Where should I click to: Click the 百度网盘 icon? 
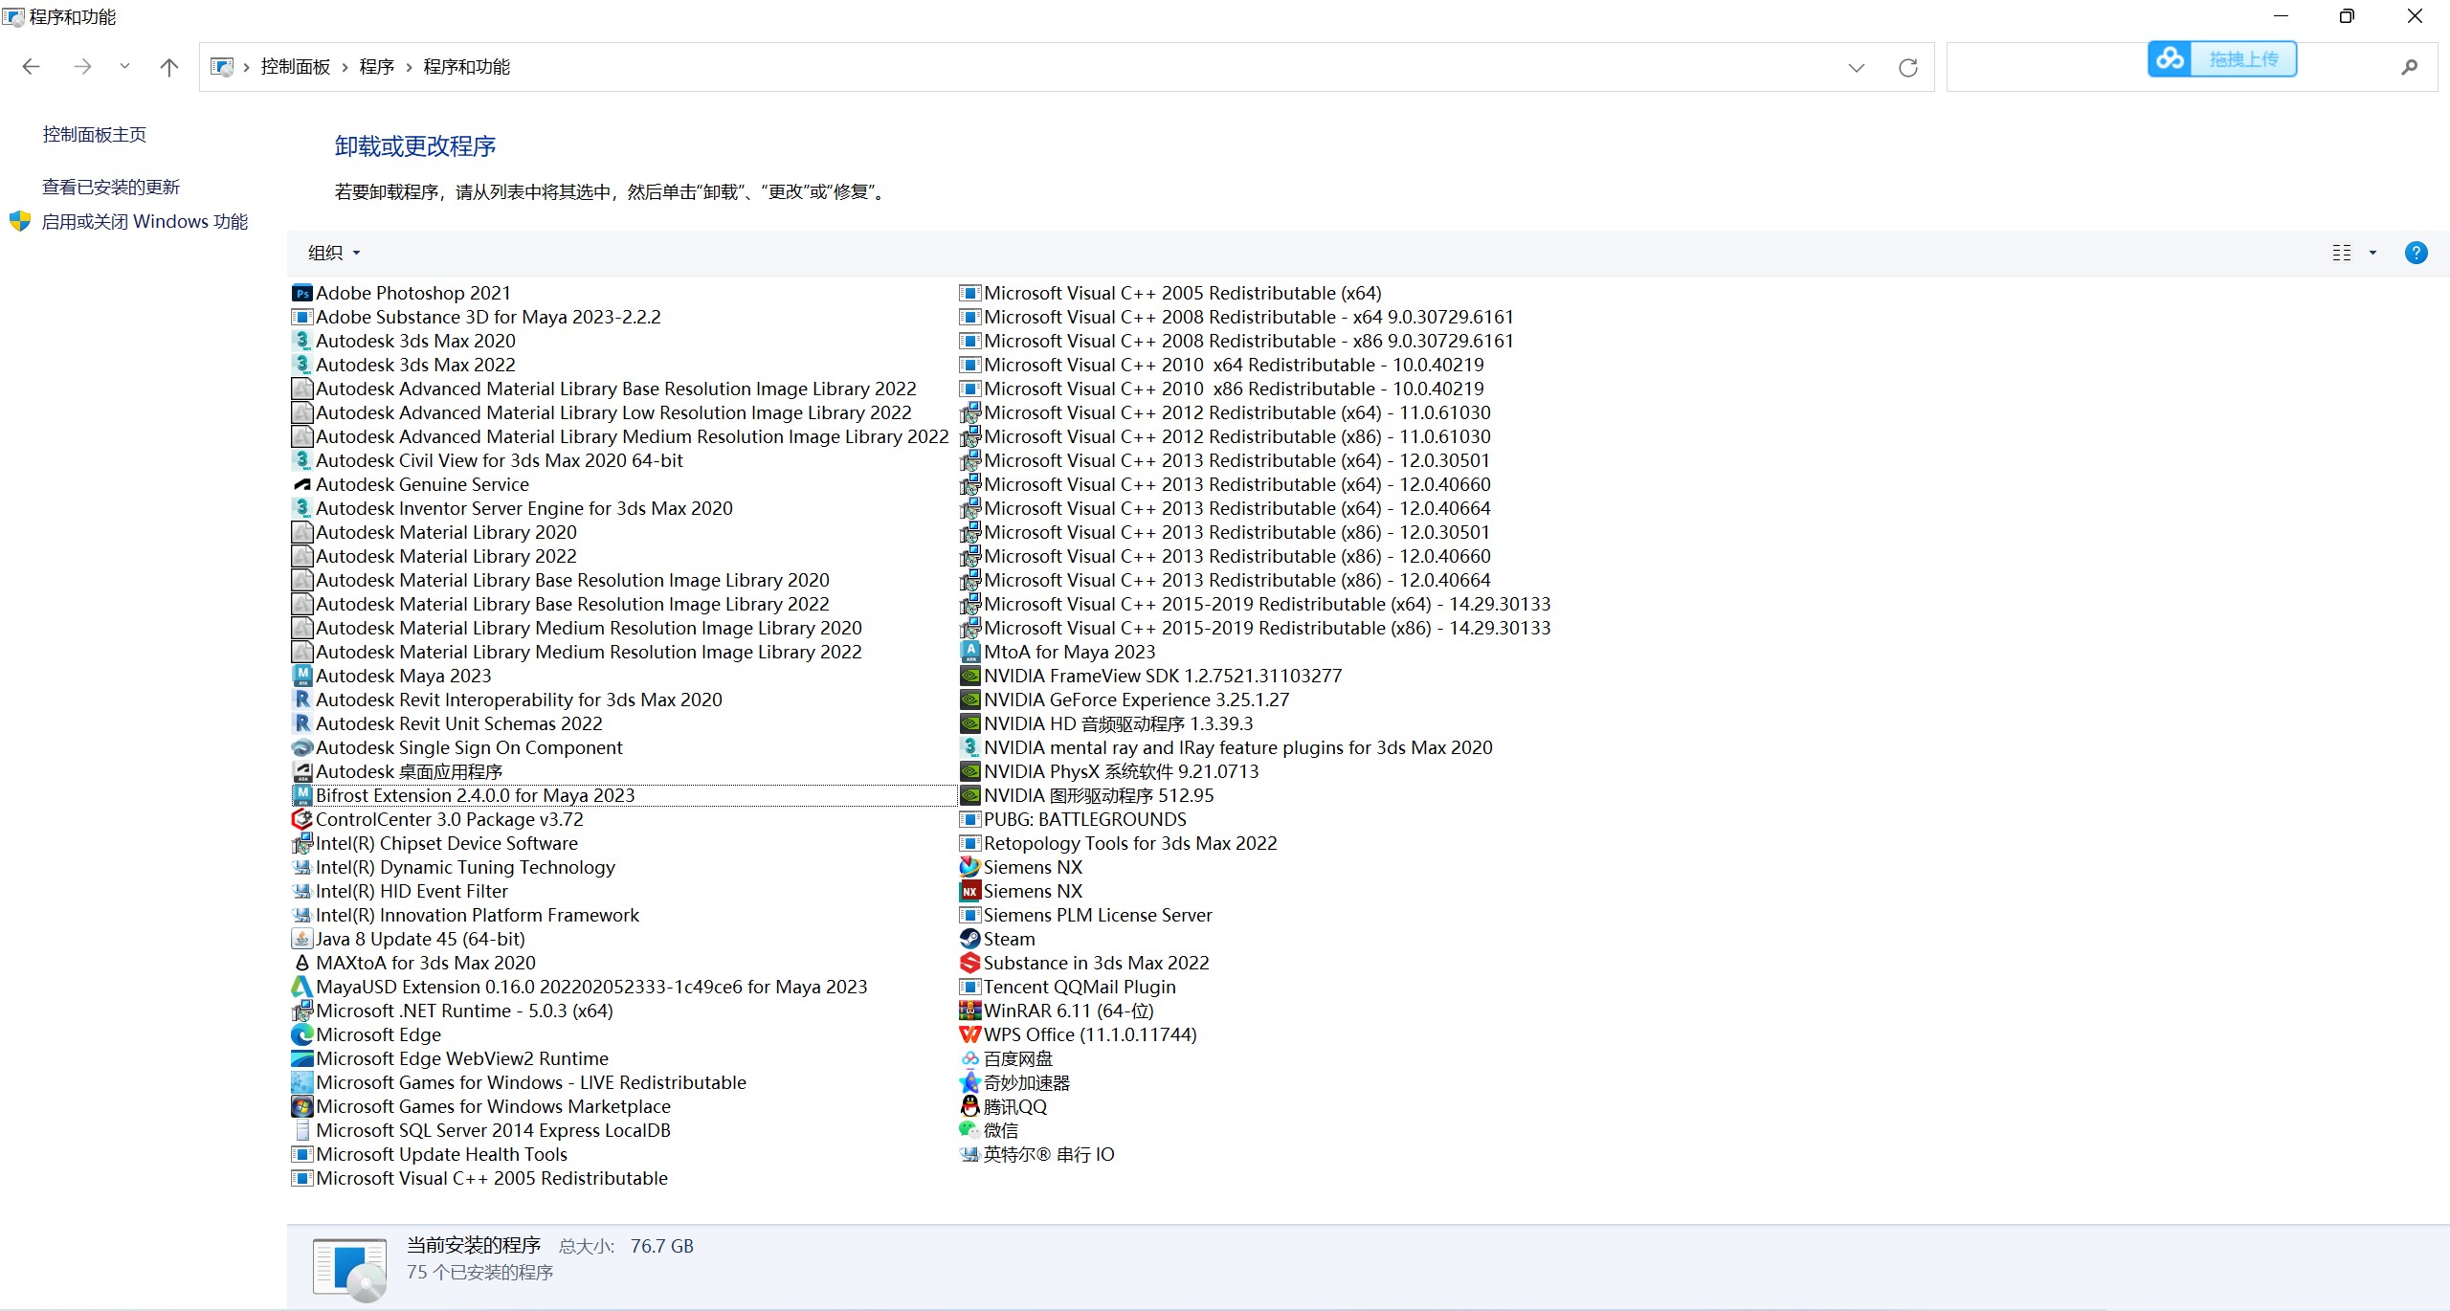coord(969,1058)
